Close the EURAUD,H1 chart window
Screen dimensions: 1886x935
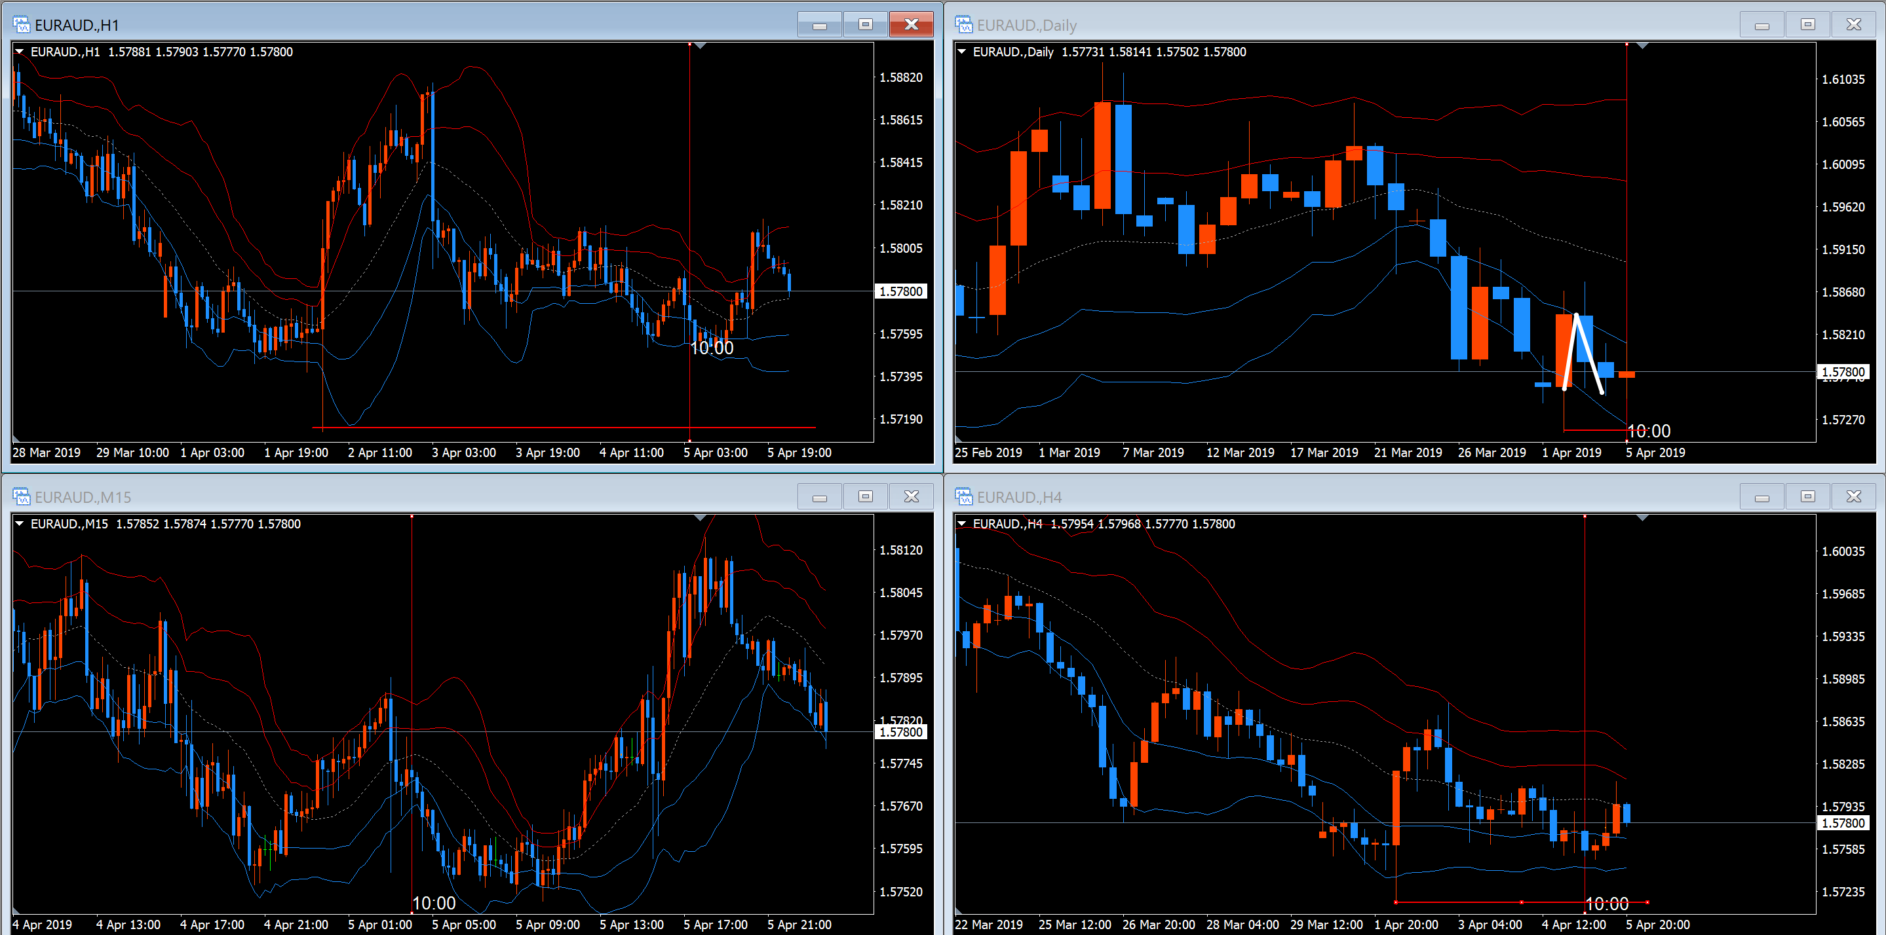(x=911, y=25)
